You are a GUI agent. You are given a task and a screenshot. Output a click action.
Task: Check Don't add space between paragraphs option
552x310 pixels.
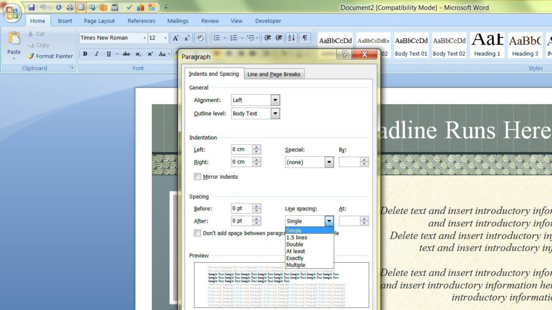(197, 233)
